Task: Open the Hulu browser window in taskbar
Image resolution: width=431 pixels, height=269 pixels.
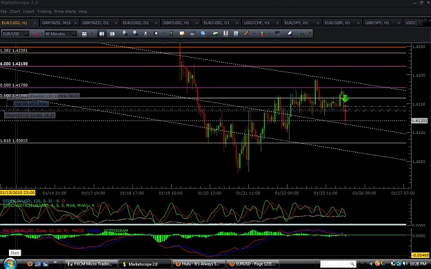Action: pos(199,263)
